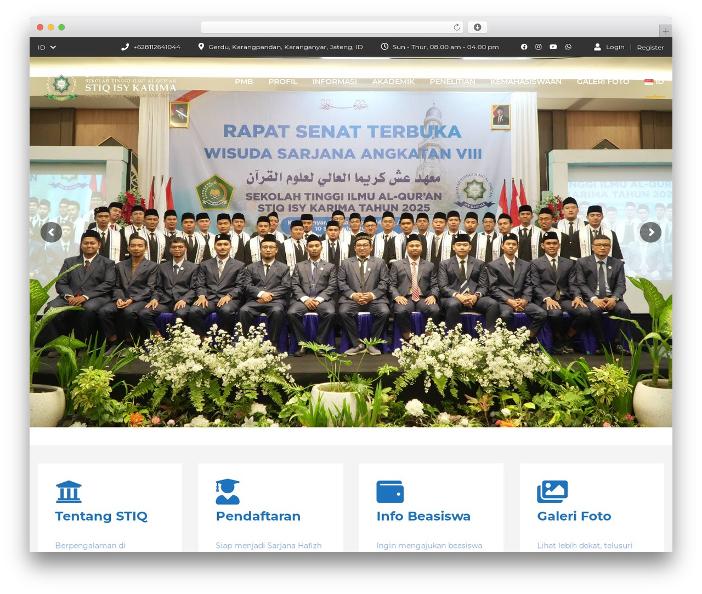702x594 pixels.
Task: Open the Instagram social icon
Action: (539, 47)
